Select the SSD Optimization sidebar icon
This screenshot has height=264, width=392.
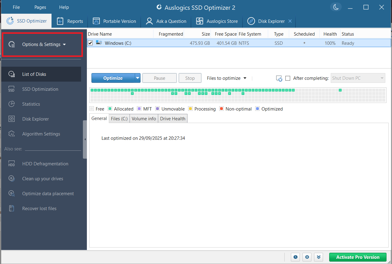tap(11, 89)
